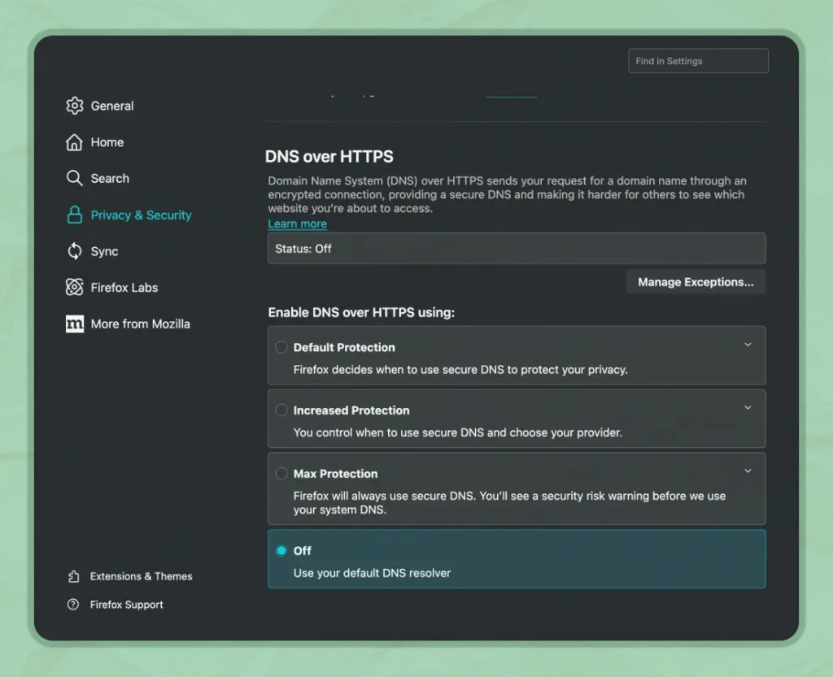Screen dimensions: 833x677
Task: Select the Off radio button
Action: point(281,551)
